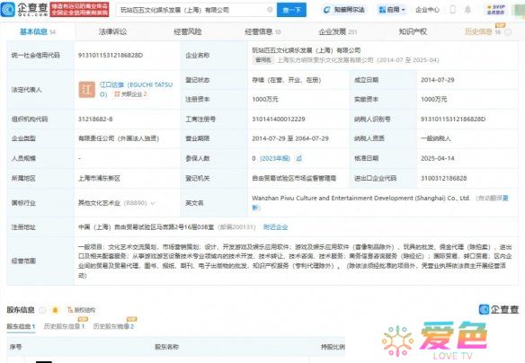Click organization code 31218682-8

[95, 120]
